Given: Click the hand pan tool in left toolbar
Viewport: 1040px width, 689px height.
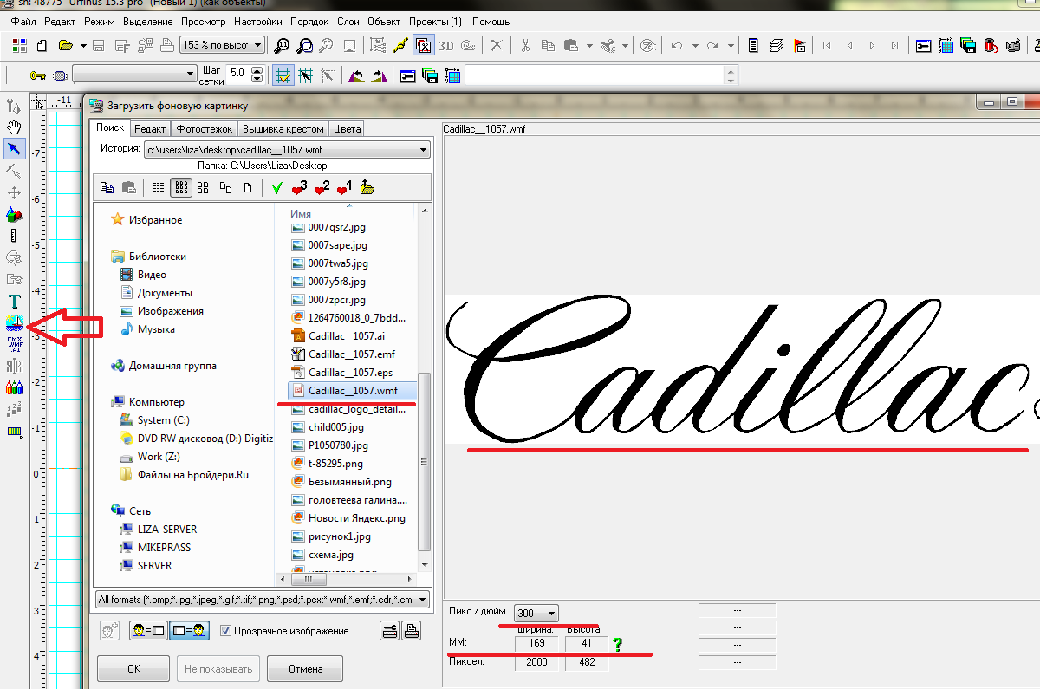Looking at the screenshot, I should 15,127.
